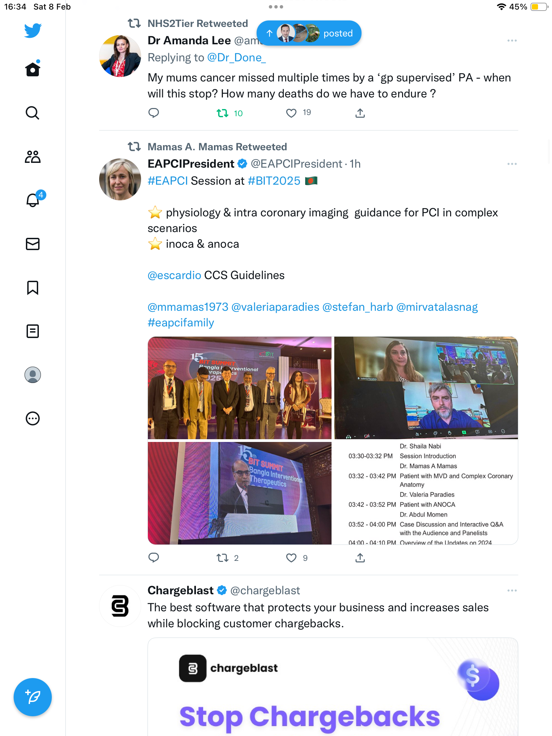Undo retweet on Dr Amanda Lee's tweet
Viewport: 552px width, 736px height.
point(223,113)
